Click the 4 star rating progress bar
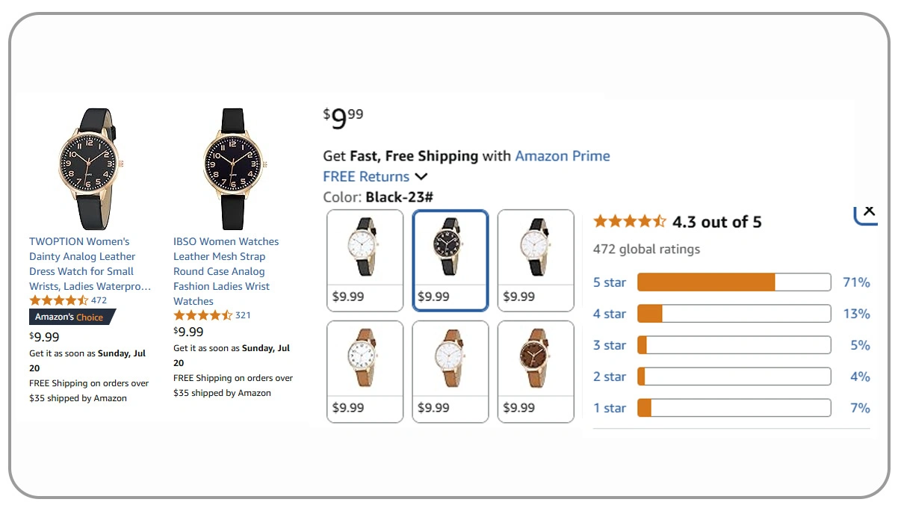Viewport: 898px width, 511px height. tap(733, 313)
